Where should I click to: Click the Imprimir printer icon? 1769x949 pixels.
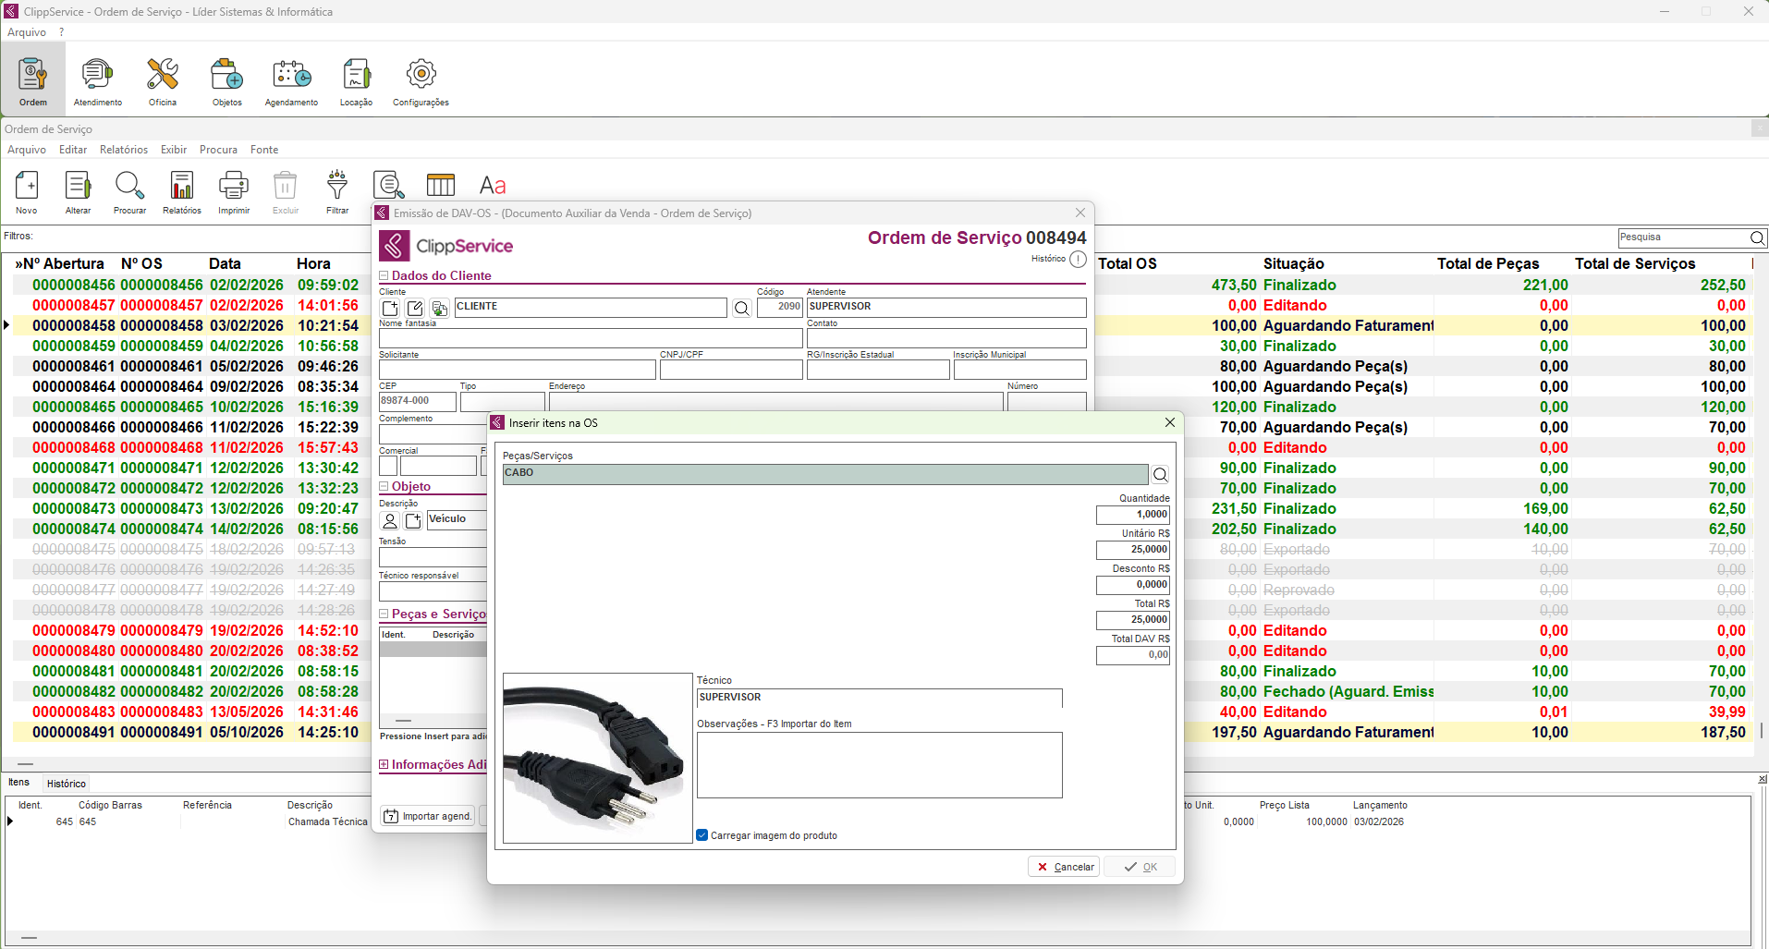[234, 192]
